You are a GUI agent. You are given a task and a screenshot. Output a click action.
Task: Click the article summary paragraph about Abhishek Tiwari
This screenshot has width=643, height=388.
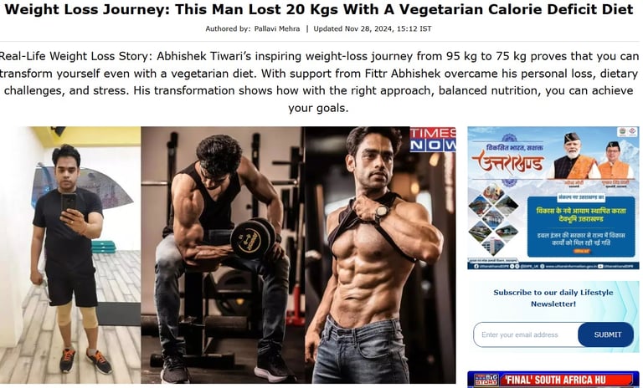pos(319,82)
